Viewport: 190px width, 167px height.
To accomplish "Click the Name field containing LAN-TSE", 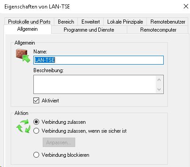I will coord(98,60).
